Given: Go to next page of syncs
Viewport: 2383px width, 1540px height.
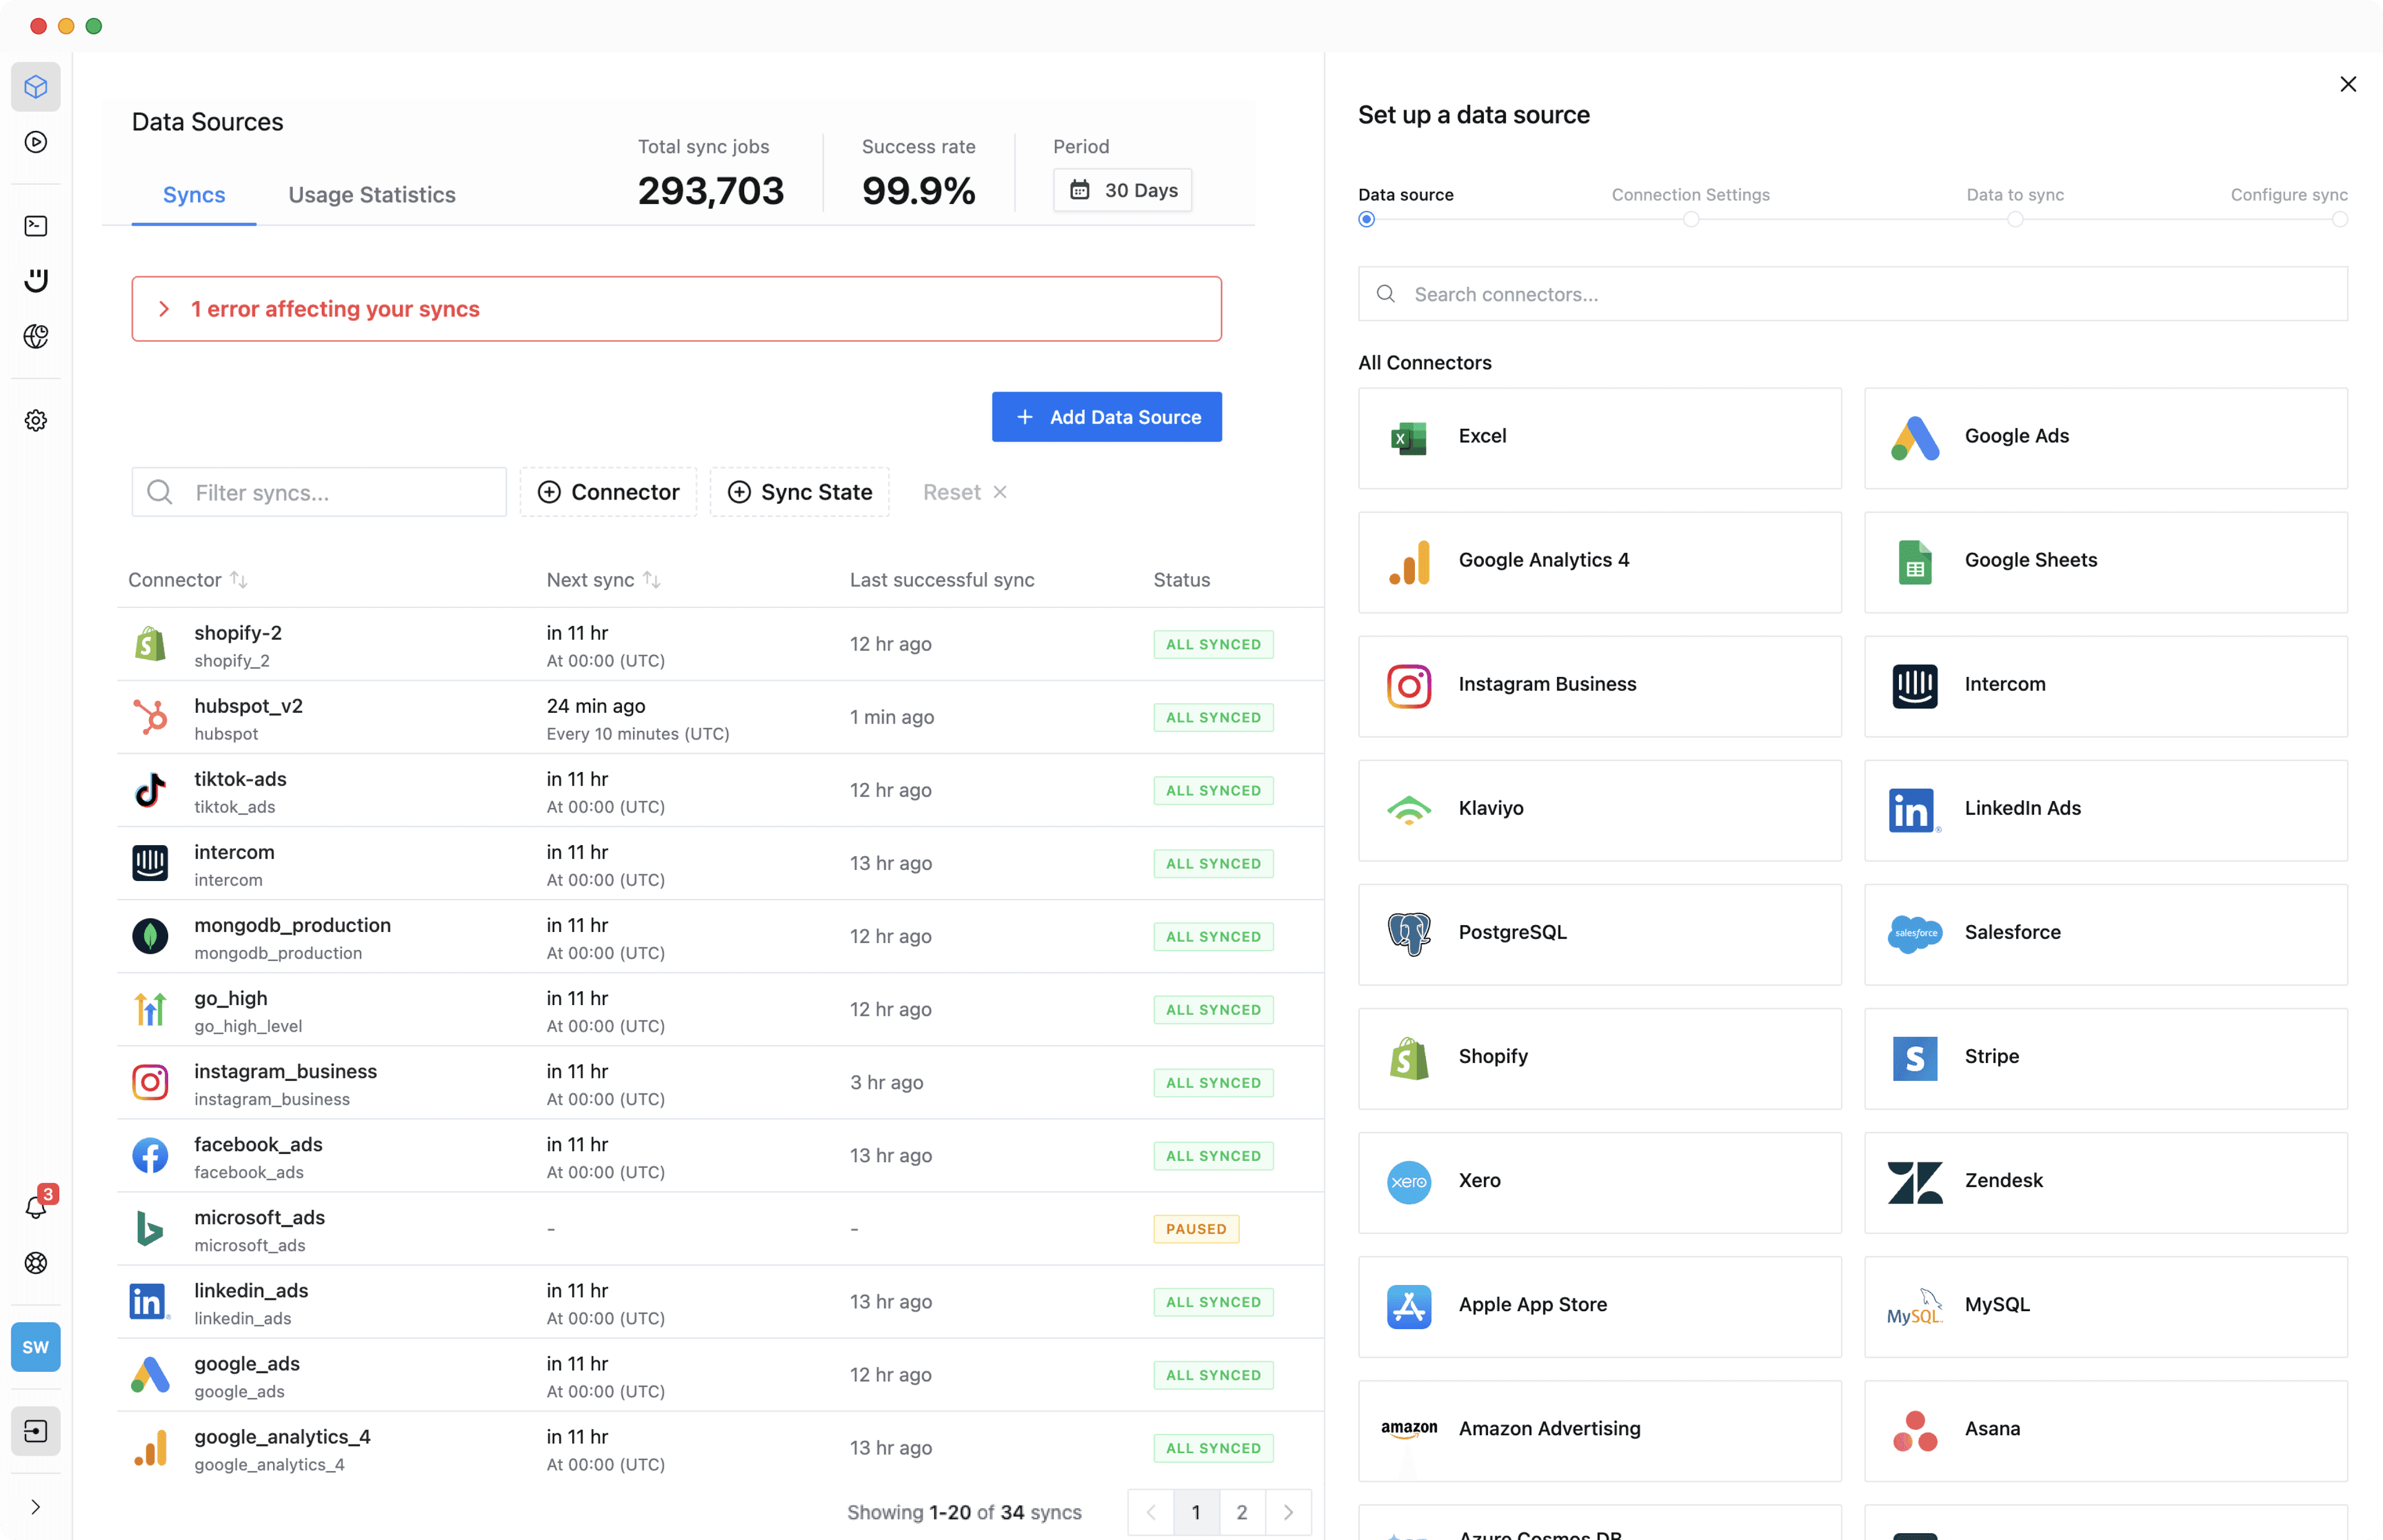Looking at the screenshot, I should [x=1288, y=1512].
